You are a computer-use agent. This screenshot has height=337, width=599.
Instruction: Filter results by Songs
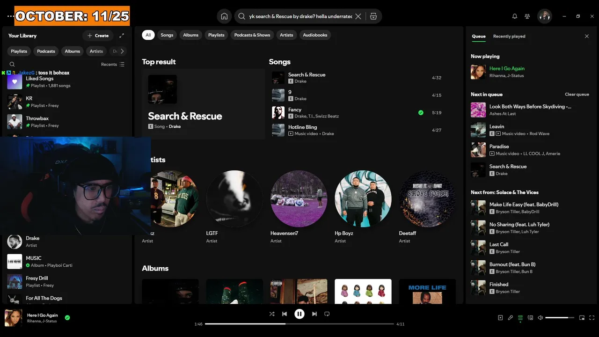point(167,35)
